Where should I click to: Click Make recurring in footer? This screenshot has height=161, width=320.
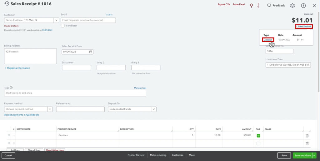click(158, 155)
